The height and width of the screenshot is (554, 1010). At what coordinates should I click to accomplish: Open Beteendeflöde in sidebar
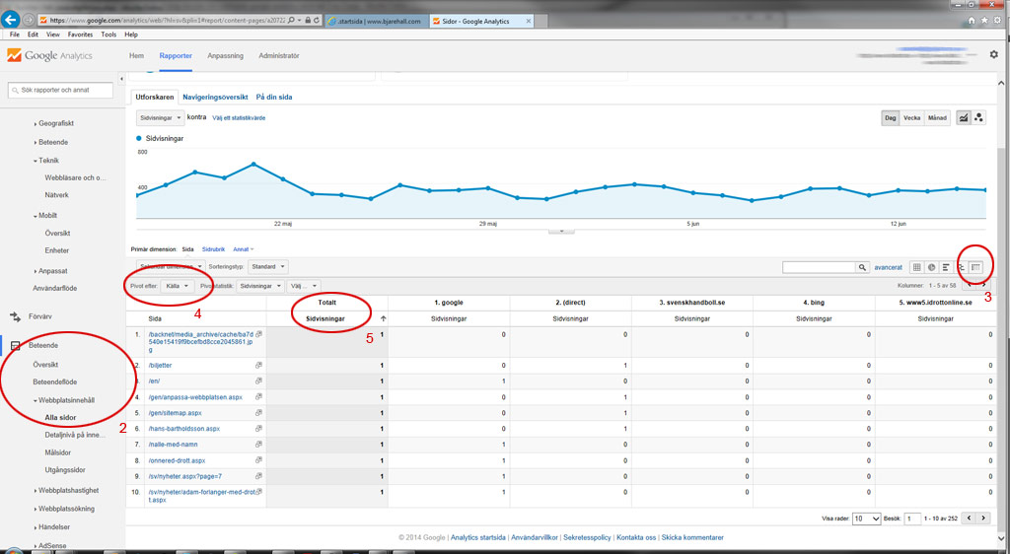(x=55, y=382)
